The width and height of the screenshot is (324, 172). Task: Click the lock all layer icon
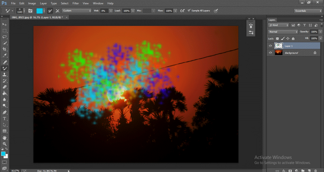click(293, 38)
